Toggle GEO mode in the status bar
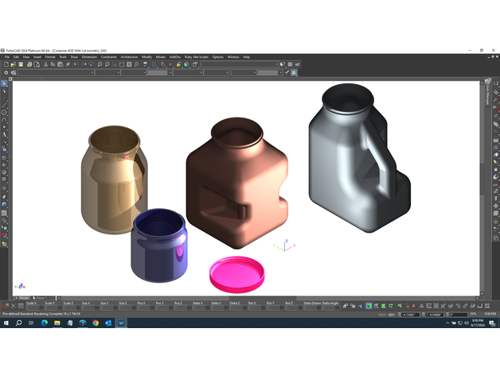The image size is (500, 375). tap(391, 315)
